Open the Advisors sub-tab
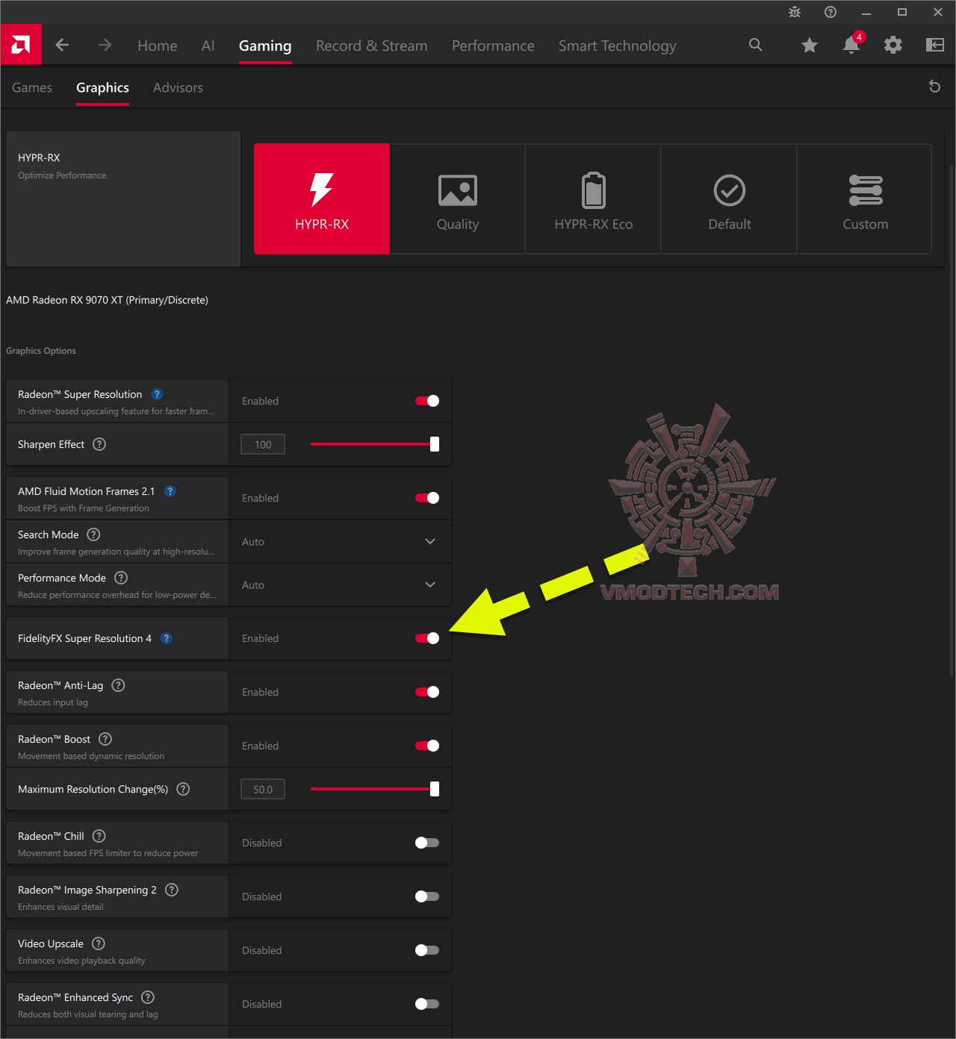 point(178,87)
